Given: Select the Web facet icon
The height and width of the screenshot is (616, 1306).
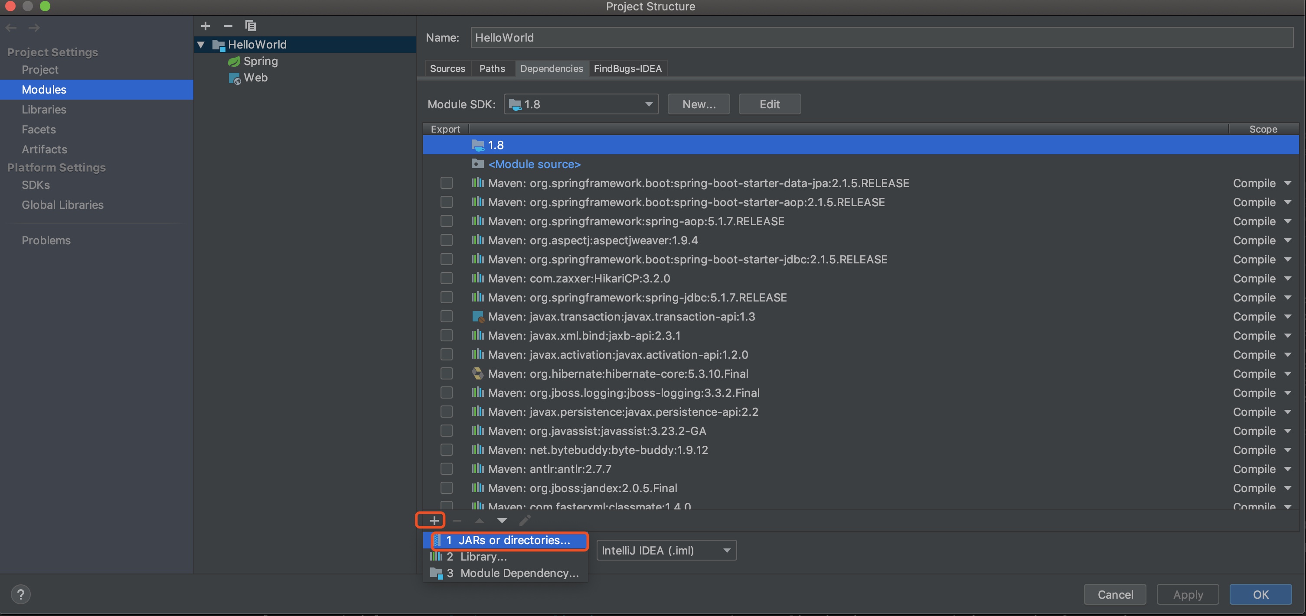Looking at the screenshot, I should coord(234,78).
